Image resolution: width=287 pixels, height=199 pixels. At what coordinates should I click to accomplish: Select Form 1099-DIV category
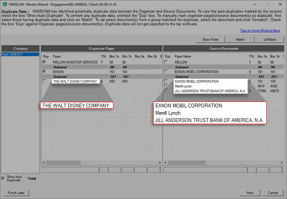(x=20, y=54)
